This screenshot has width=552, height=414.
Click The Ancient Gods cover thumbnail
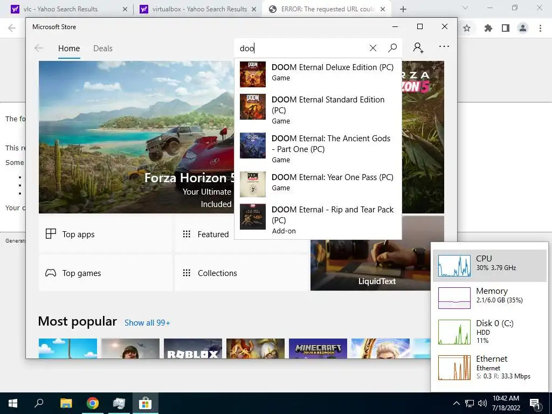point(253,146)
